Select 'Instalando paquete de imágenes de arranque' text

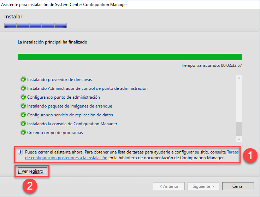click(x=70, y=106)
